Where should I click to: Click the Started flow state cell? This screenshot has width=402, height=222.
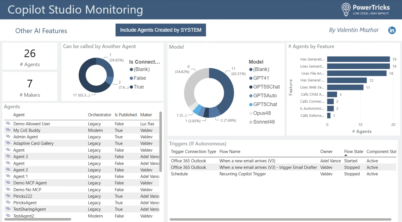(351, 161)
